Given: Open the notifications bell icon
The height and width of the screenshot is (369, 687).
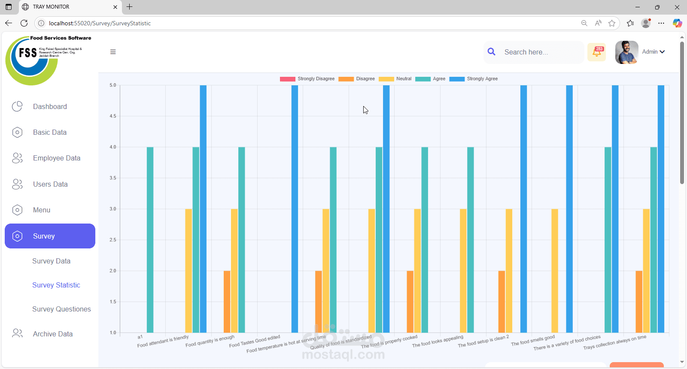Looking at the screenshot, I should (597, 52).
